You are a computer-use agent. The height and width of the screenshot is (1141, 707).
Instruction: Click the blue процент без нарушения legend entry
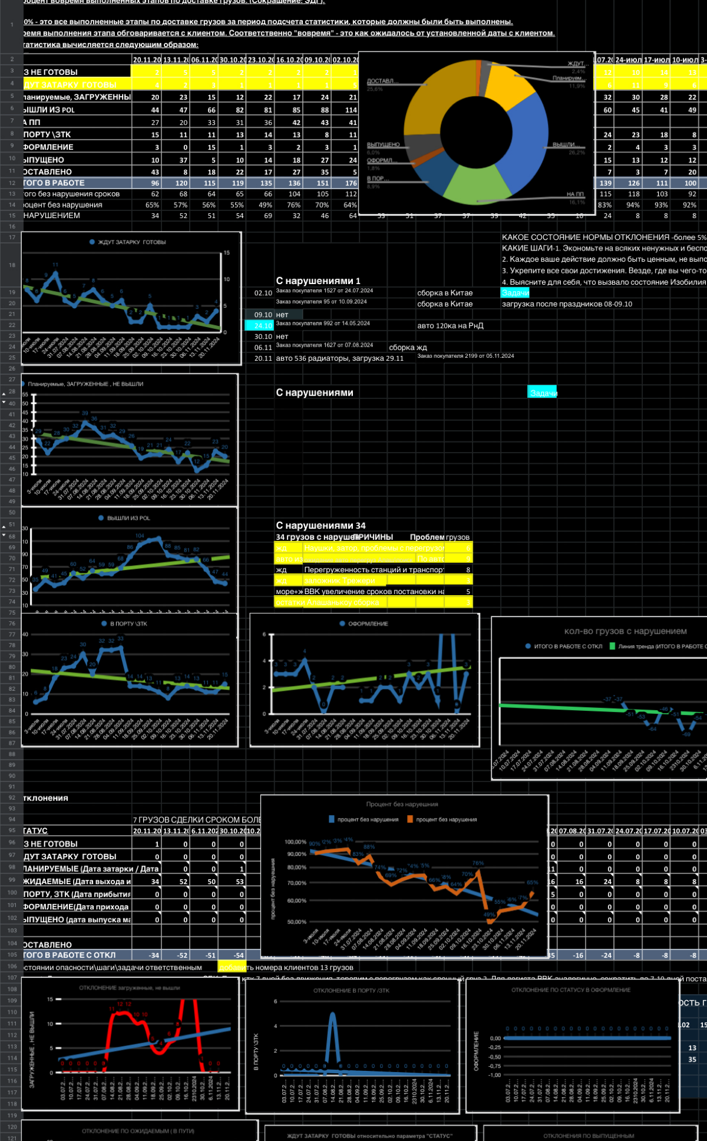pyautogui.click(x=364, y=820)
